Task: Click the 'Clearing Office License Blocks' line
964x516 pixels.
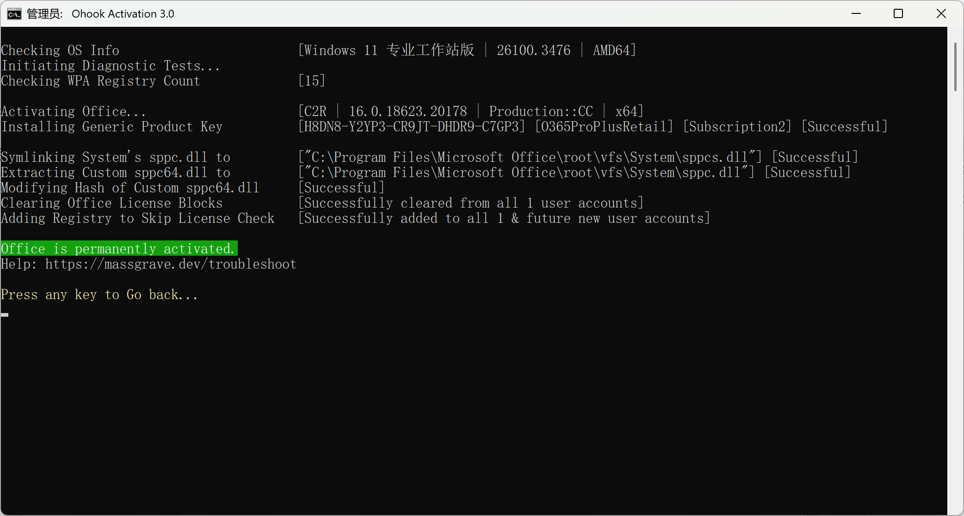Action: (112, 203)
